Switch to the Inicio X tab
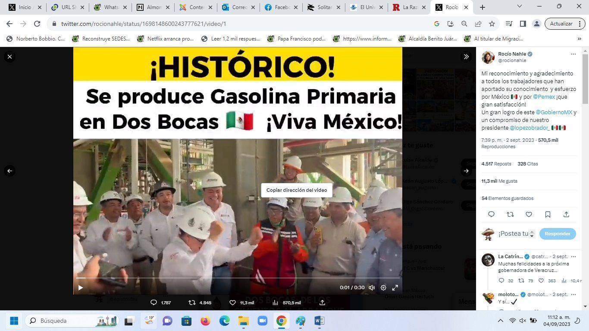589x331 pixels. [25, 7]
